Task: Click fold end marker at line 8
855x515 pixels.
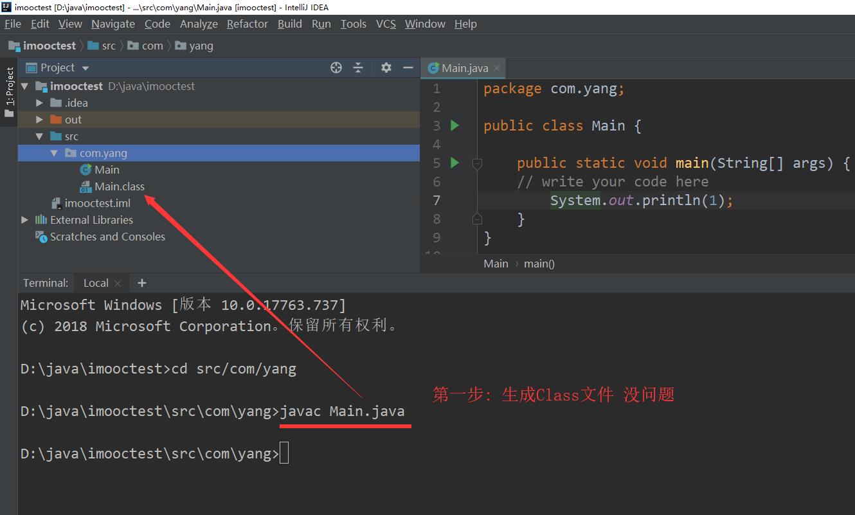Action: pyautogui.click(x=477, y=219)
